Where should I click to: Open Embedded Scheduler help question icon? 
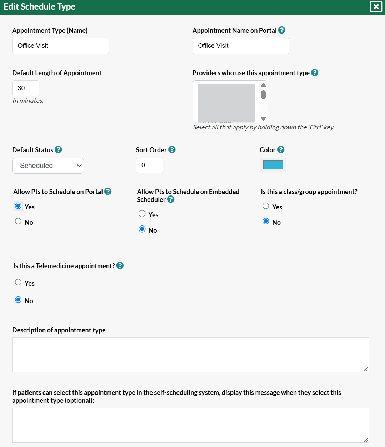171,199
